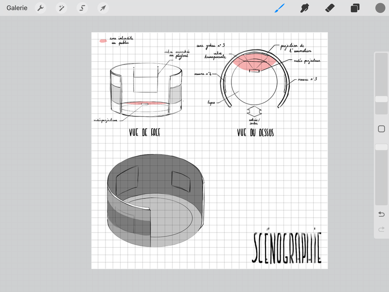The height and width of the screenshot is (292, 389).
Task: Open the Layers panel
Action: [x=355, y=8]
